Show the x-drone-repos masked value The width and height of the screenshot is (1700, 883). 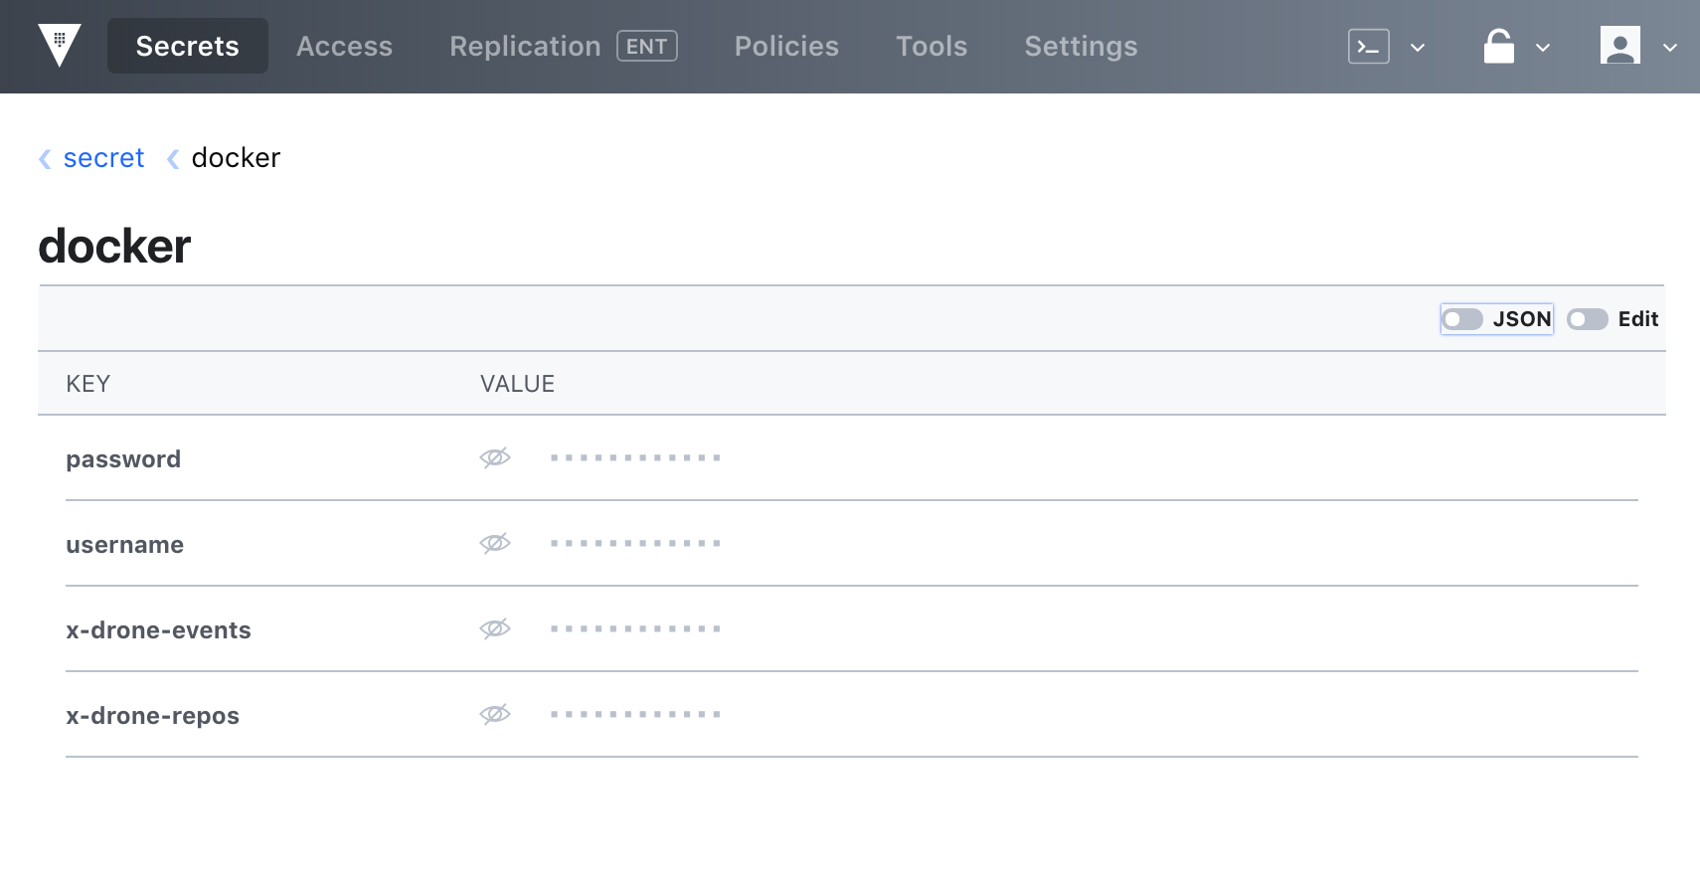[495, 714]
